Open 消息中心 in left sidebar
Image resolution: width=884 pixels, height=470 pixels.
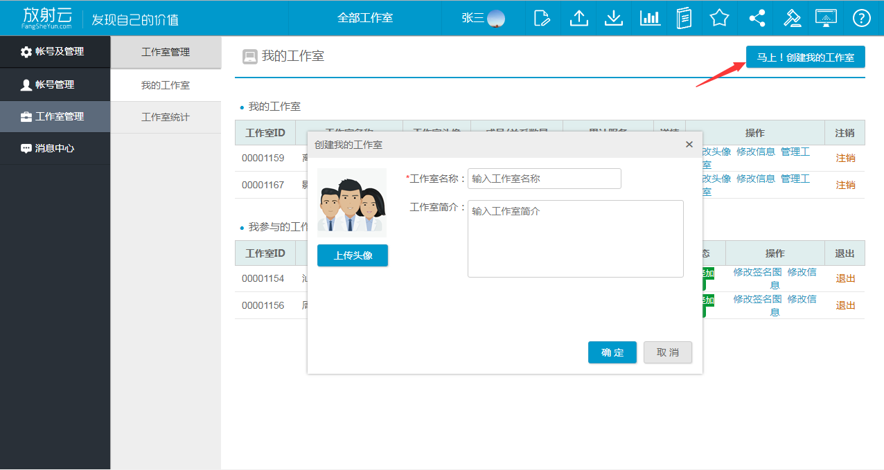(x=55, y=148)
